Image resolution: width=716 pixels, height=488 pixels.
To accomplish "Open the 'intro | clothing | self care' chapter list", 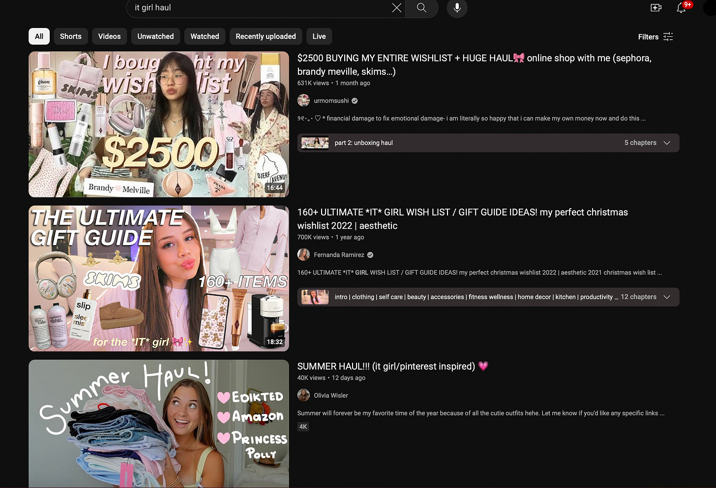I will (x=476, y=297).
